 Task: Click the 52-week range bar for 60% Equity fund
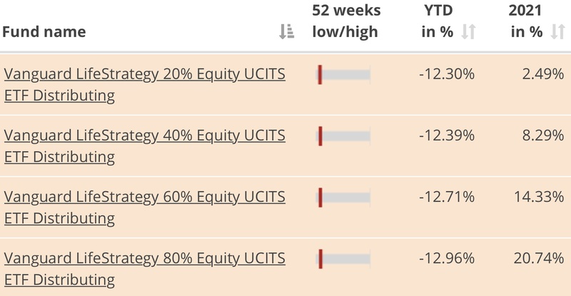coord(344,197)
